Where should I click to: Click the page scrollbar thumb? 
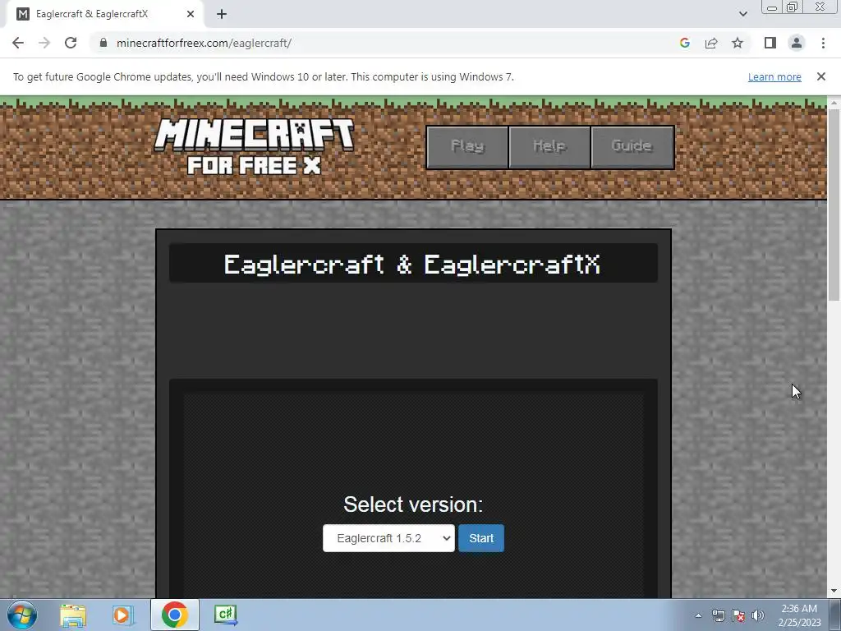point(834,204)
